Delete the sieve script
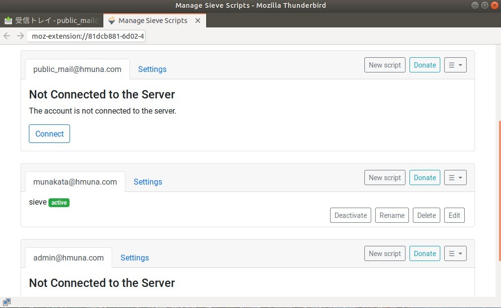This screenshot has width=501, height=308. click(x=426, y=215)
